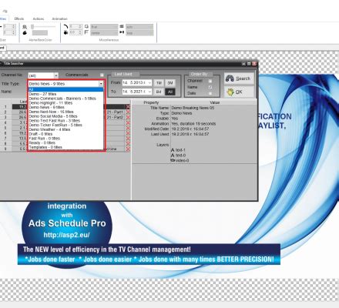Click the Search button with binoculars icon

coord(239,79)
